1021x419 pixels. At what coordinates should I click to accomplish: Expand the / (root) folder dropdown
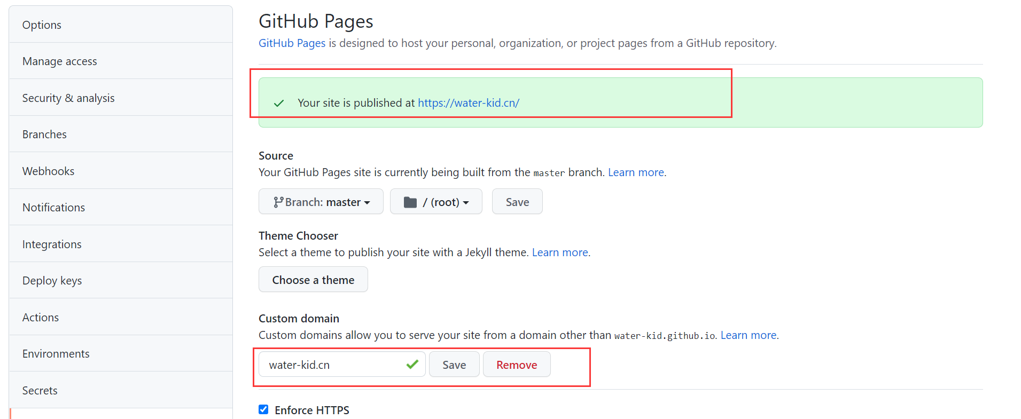point(436,202)
